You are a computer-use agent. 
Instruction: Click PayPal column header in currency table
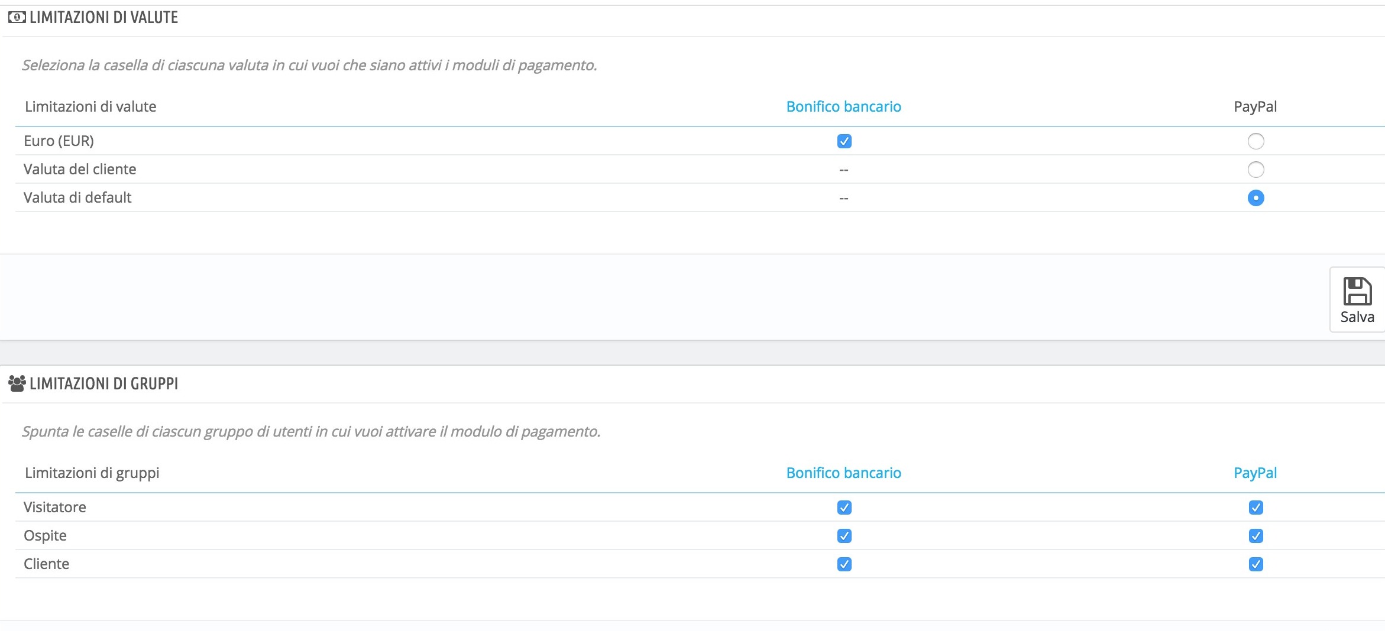[1255, 107]
